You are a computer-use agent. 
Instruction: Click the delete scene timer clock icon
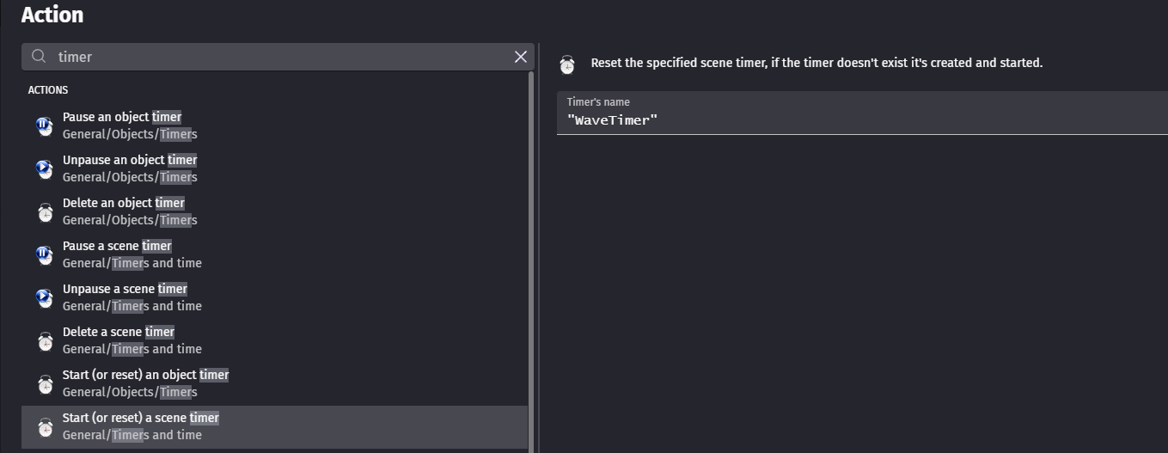pos(45,340)
